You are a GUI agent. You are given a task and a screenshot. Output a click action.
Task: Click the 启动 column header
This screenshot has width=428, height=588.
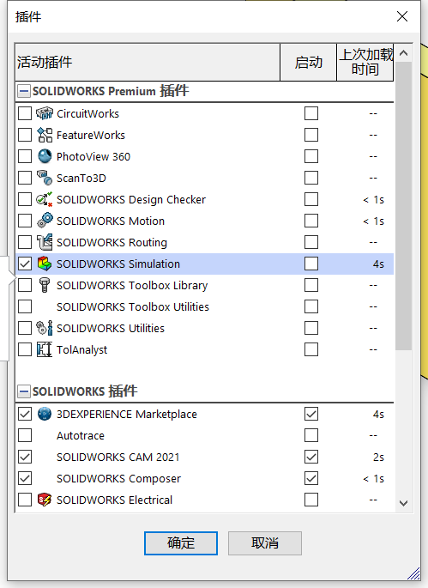(308, 63)
